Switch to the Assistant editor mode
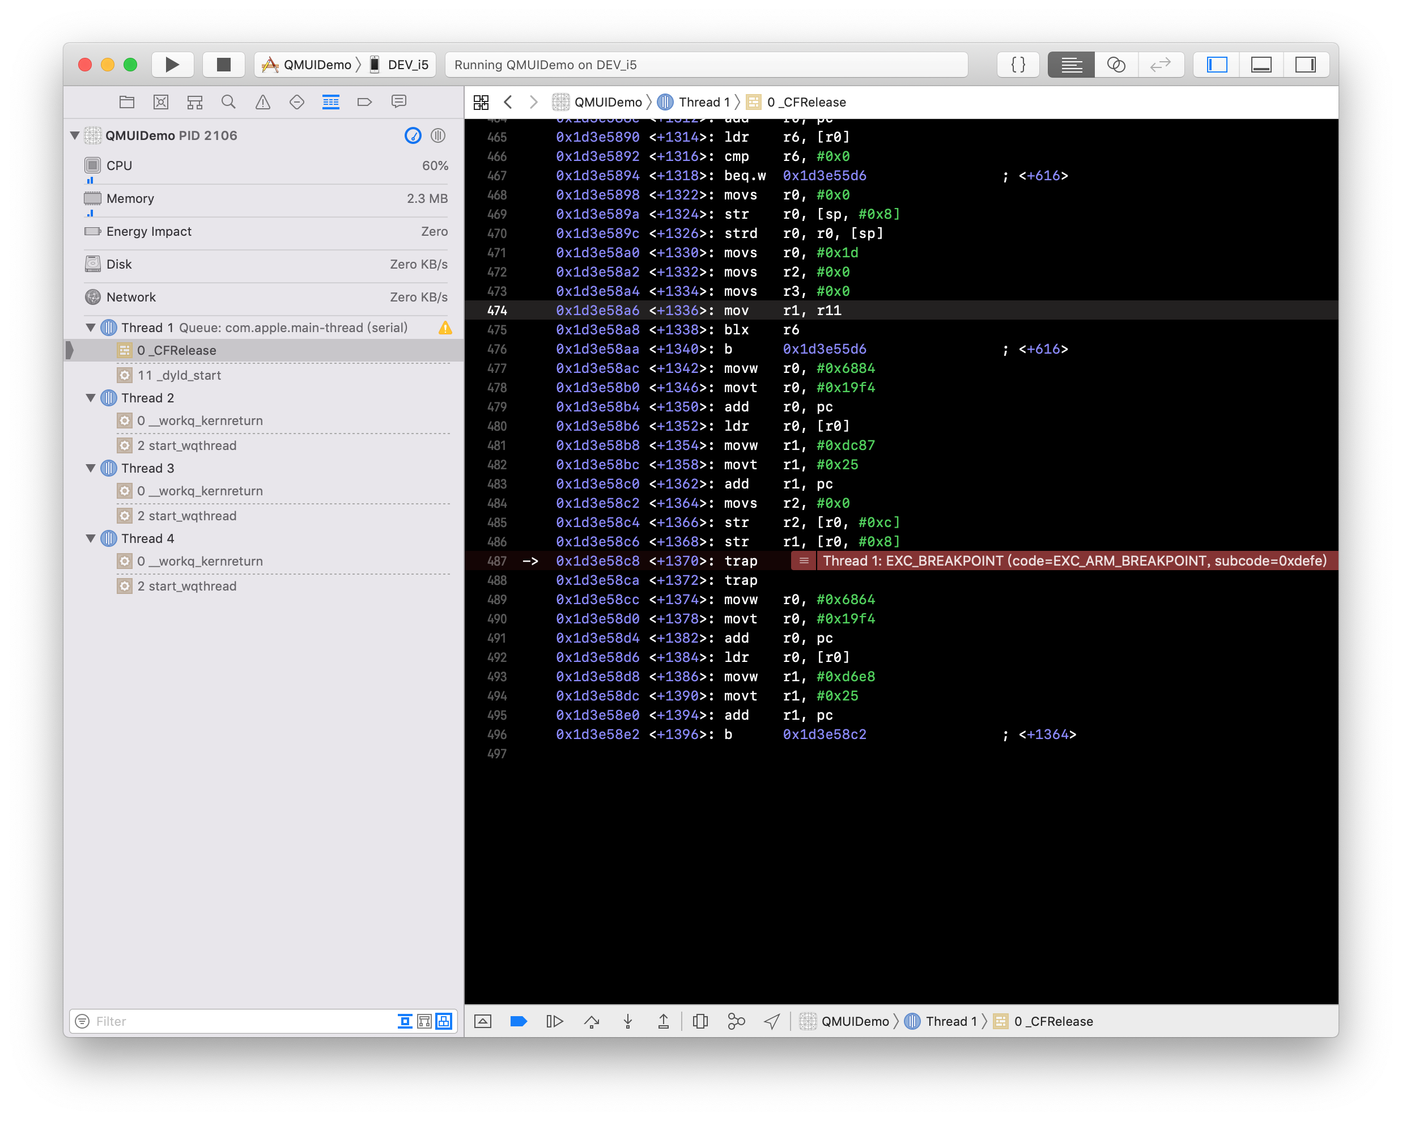The height and width of the screenshot is (1121, 1402). click(1116, 65)
